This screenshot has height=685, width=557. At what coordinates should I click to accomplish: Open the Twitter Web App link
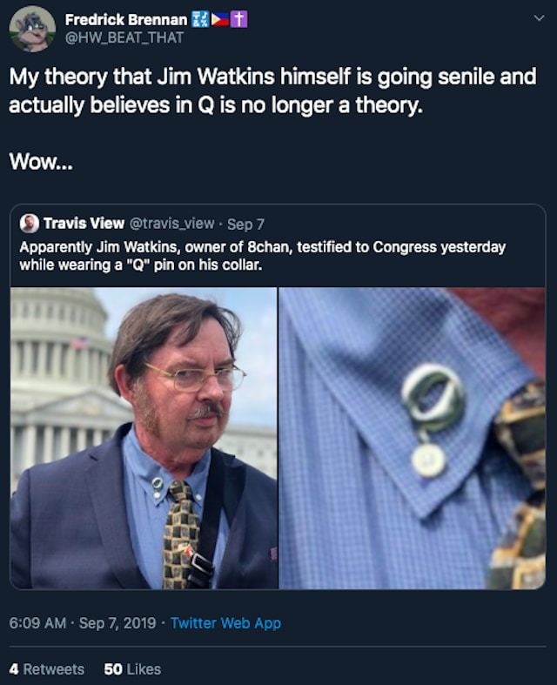225,622
